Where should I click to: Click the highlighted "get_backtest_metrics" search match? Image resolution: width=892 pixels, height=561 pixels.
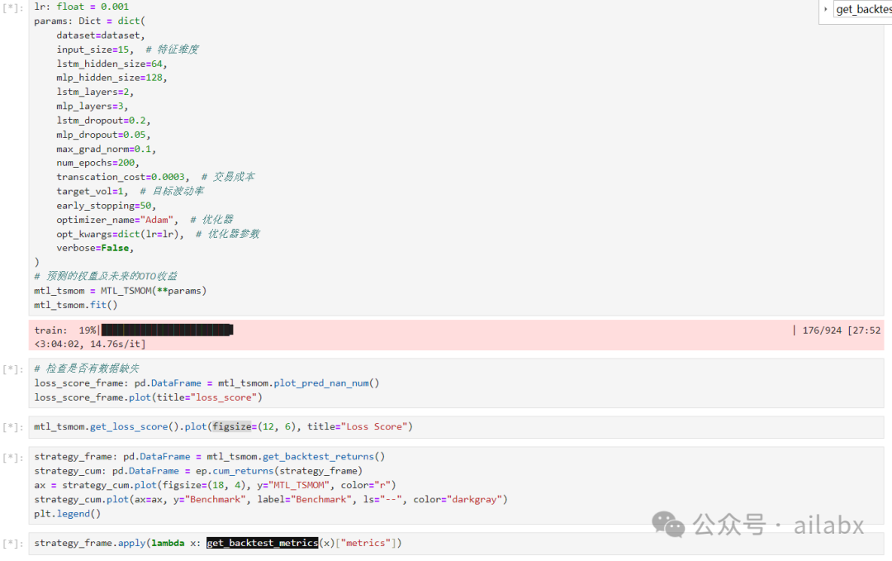tap(263, 544)
